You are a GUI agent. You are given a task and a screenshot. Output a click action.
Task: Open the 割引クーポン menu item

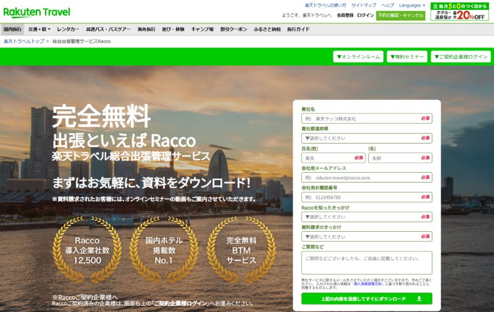coord(234,29)
